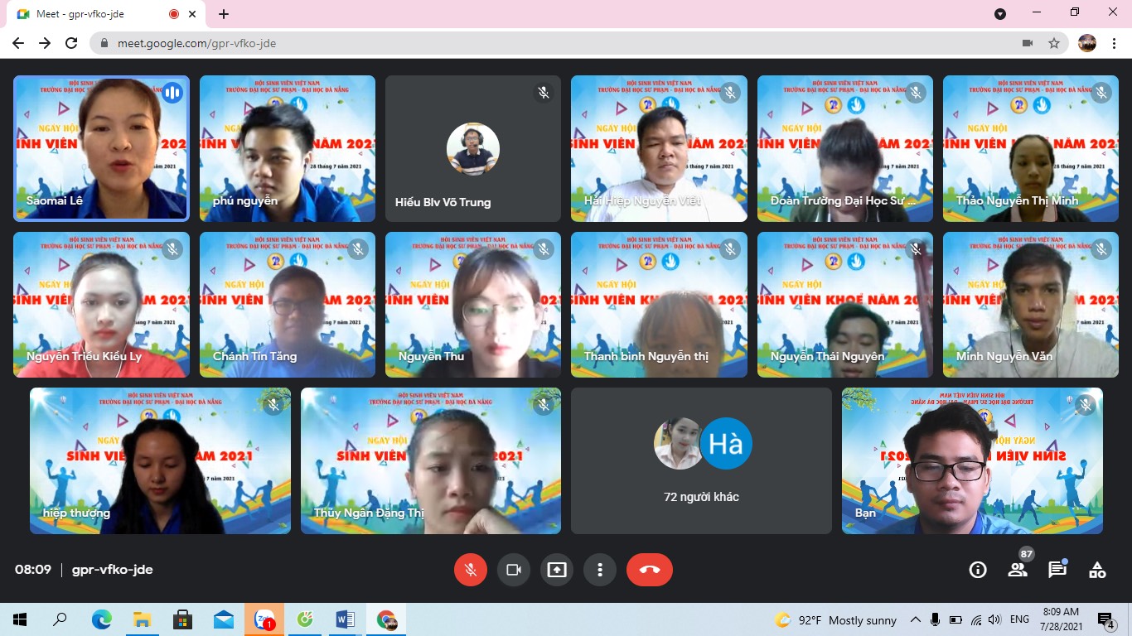Open the meeting details info icon
1132x636 pixels.
pyautogui.click(x=978, y=570)
